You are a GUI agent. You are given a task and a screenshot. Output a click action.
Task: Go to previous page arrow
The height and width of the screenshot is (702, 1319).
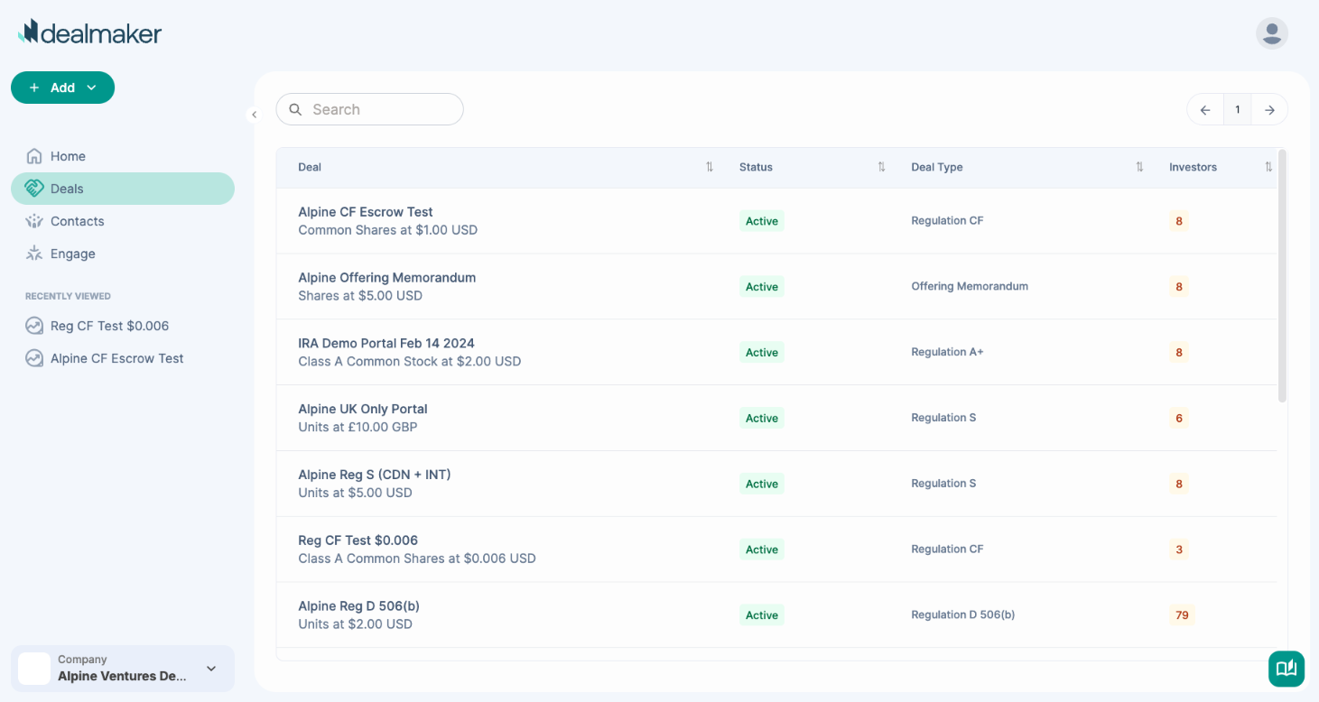point(1205,110)
